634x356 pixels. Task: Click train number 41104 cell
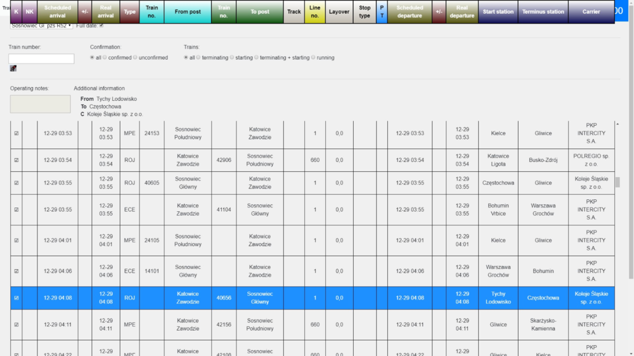(224, 209)
